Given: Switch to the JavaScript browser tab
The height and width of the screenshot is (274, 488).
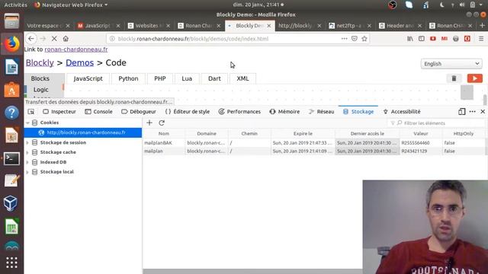Looking at the screenshot, I should click(98, 26).
